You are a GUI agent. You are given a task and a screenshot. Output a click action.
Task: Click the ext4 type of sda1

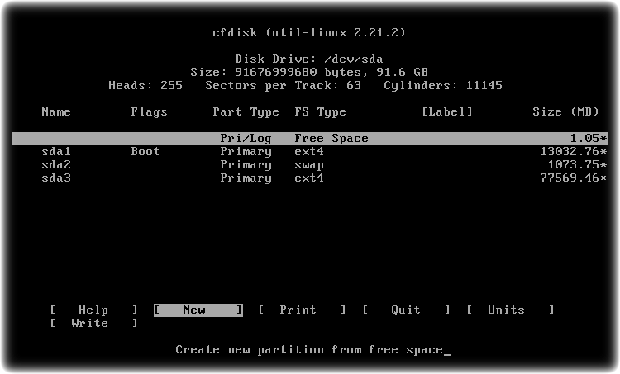click(x=309, y=152)
